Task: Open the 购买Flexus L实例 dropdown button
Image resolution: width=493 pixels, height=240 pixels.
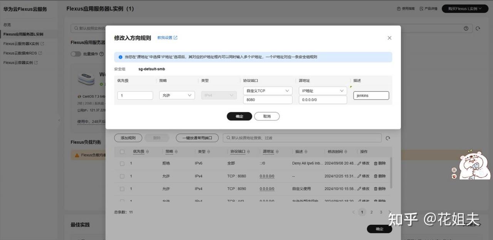Action: 465,8
